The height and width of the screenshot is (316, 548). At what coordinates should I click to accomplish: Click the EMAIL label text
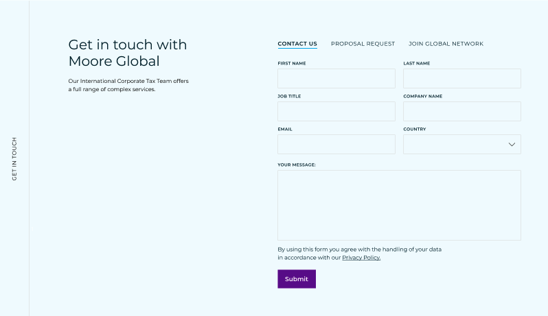pyautogui.click(x=285, y=129)
